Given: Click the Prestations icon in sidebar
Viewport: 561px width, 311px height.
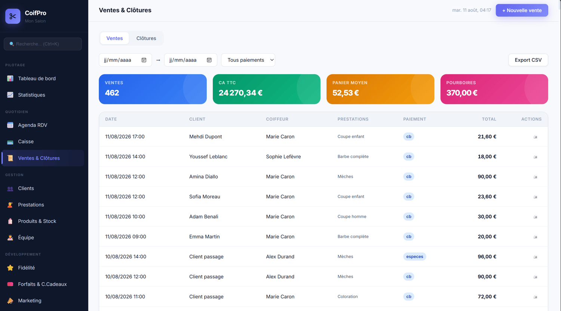Looking at the screenshot, I should (x=10, y=205).
